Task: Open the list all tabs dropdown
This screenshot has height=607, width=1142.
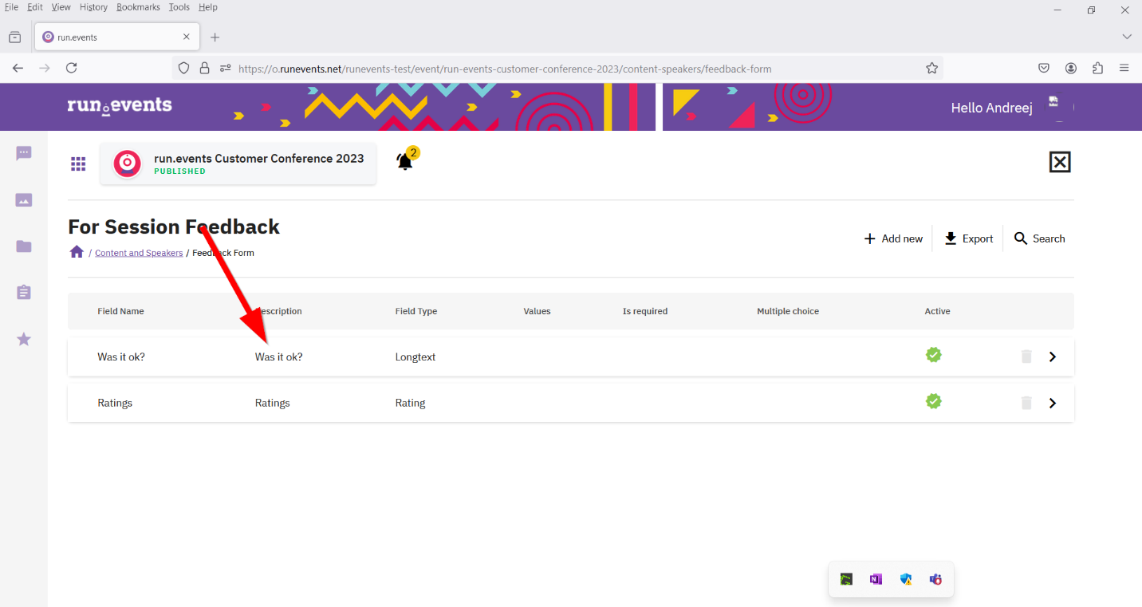Action: point(1127,37)
